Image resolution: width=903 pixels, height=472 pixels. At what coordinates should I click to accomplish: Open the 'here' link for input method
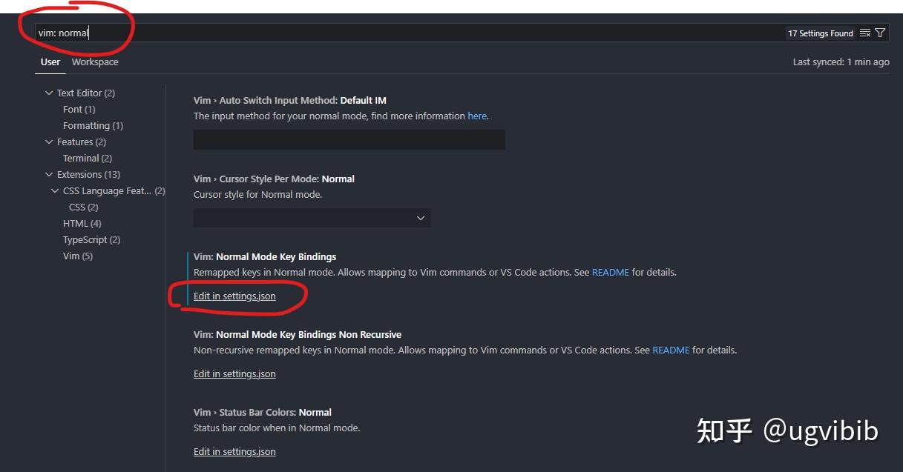click(x=477, y=116)
